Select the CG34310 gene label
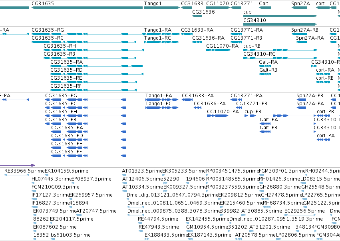This screenshot has width=340, height=241. (255, 20)
